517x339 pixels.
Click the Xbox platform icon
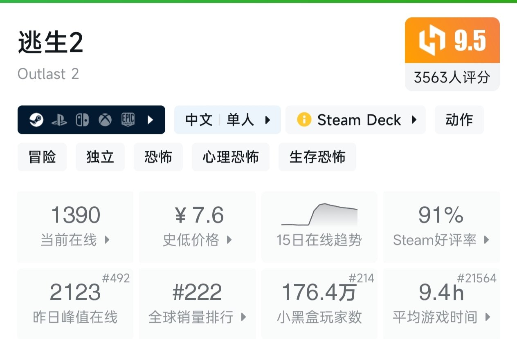tap(105, 120)
